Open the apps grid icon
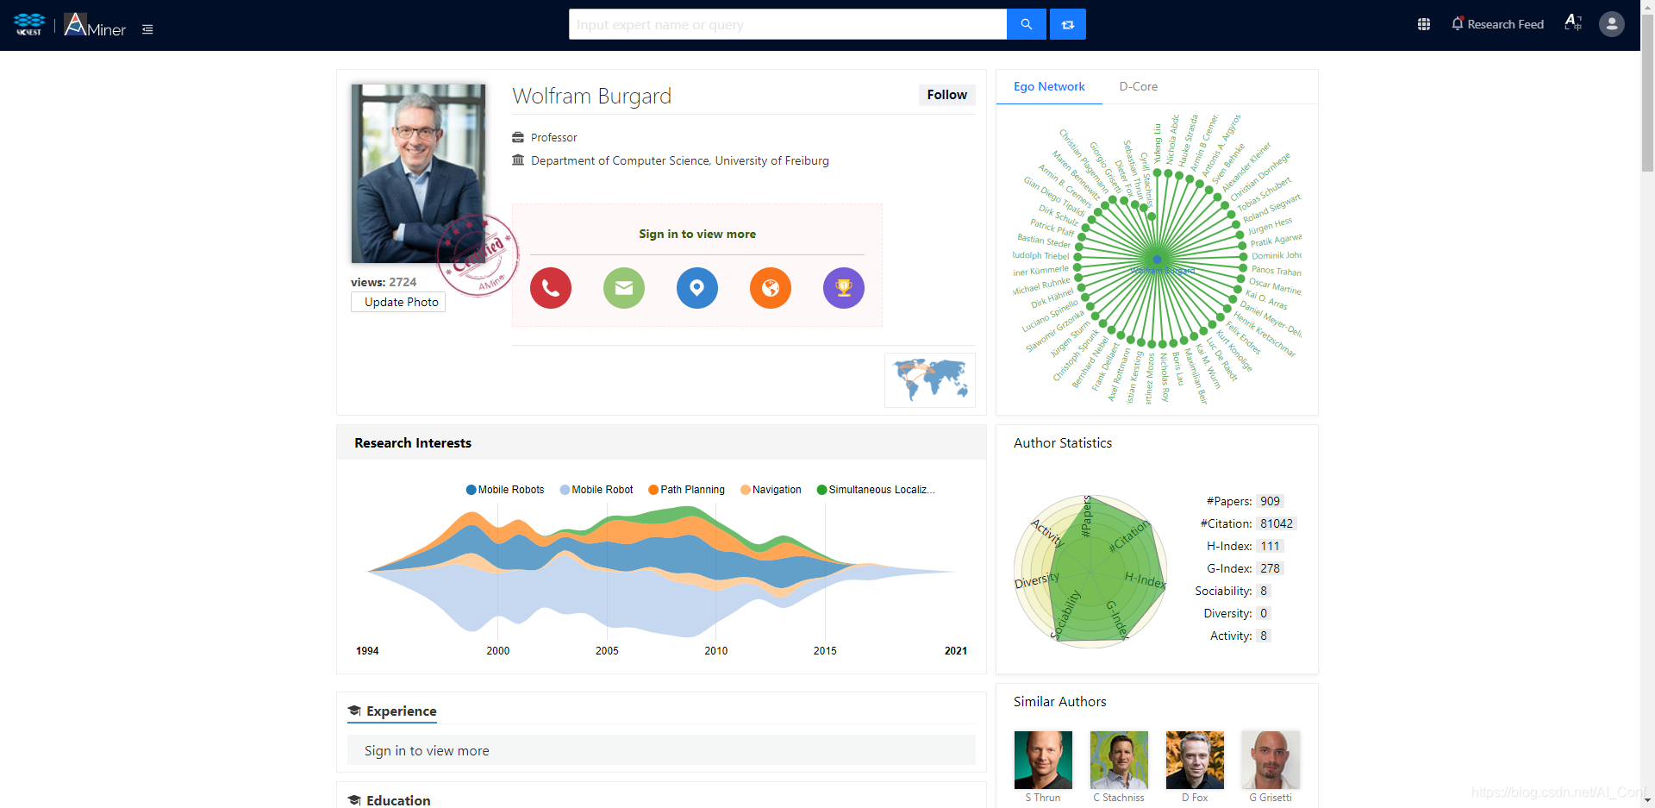The height and width of the screenshot is (808, 1655). point(1424,24)
